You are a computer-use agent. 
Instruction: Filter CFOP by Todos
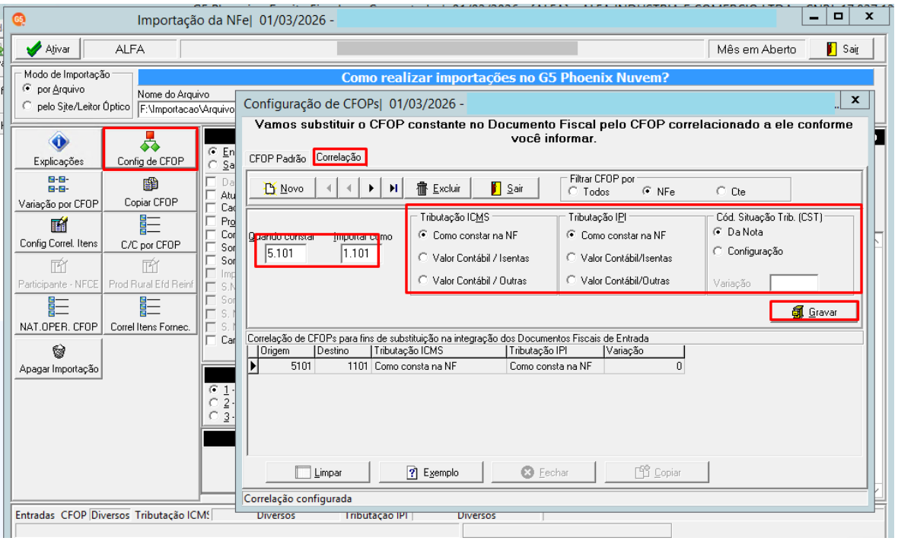pos(589,192)
